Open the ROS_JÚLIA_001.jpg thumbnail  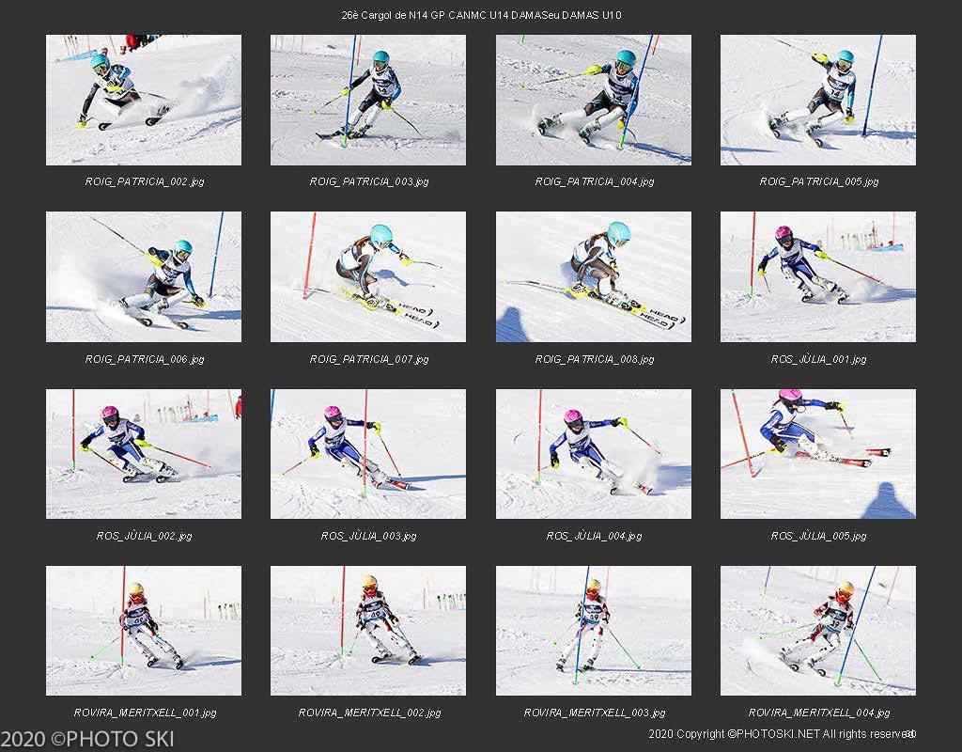pos(818,277)
